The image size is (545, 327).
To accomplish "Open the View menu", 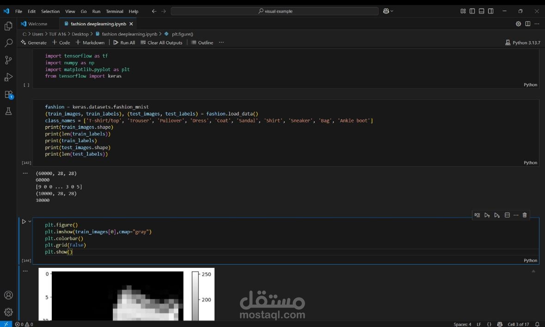I will point(70,11).
